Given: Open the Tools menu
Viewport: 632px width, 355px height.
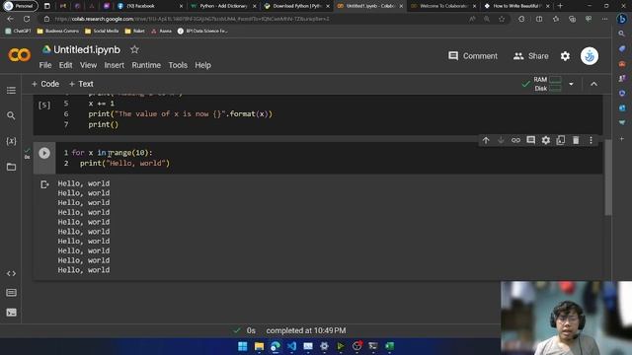Looking at the screenshot, I should tap(178, 65).
